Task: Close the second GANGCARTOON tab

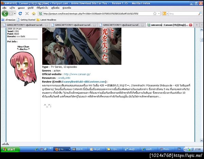Action: 95,25
